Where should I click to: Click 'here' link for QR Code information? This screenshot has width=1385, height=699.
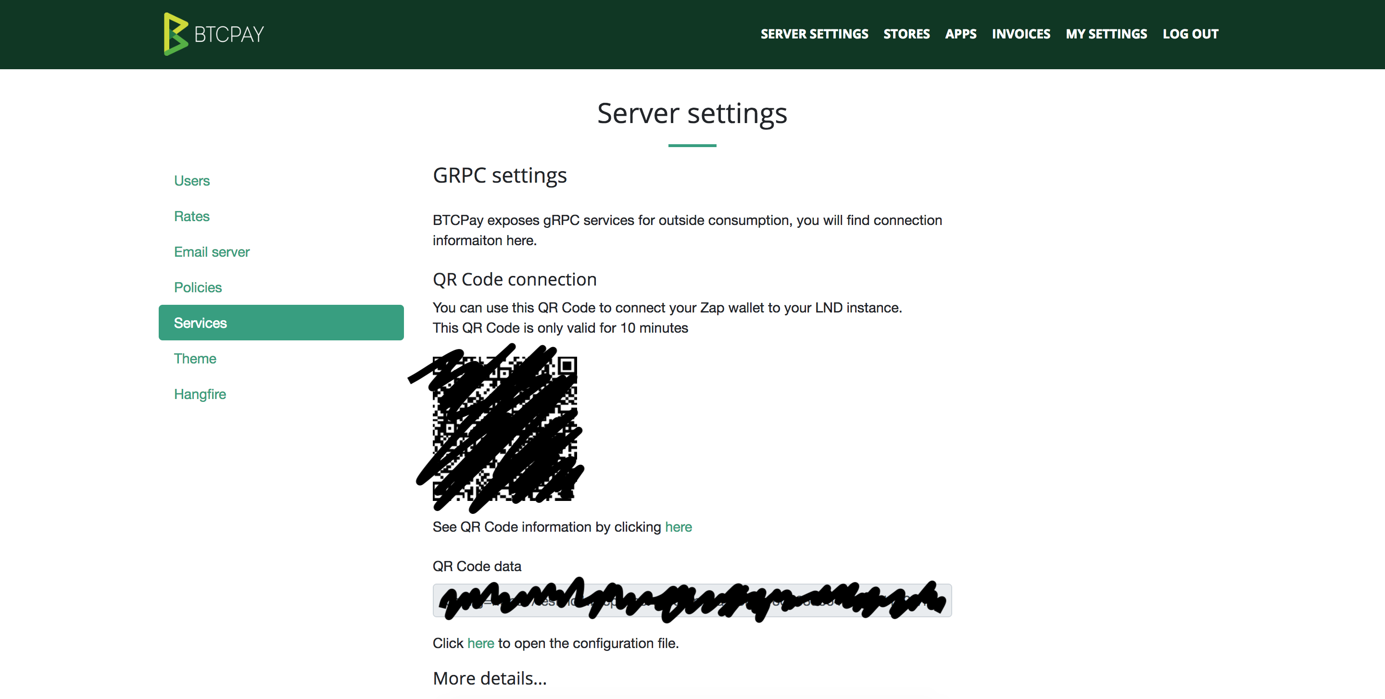click(678, 526)
